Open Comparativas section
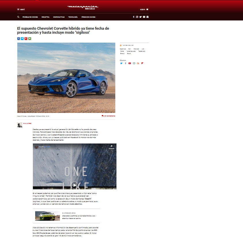Image resolution: width=243 pixels, height=238 pixels. (x=59, y=17)
